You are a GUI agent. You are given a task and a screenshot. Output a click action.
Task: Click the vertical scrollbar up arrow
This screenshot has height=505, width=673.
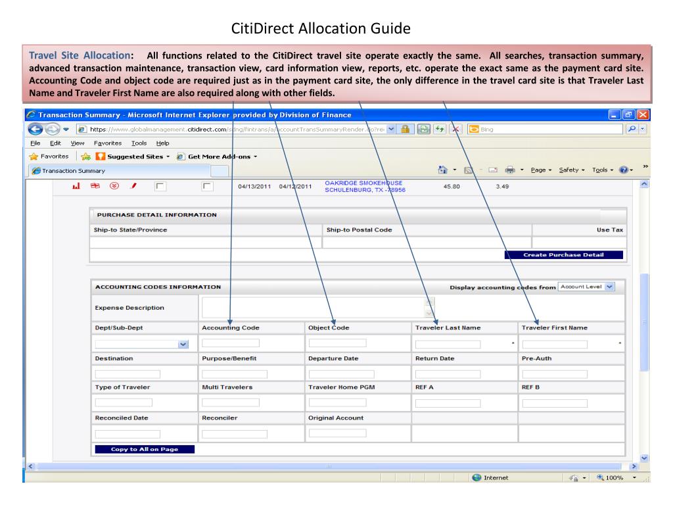(x=644, y=184)
